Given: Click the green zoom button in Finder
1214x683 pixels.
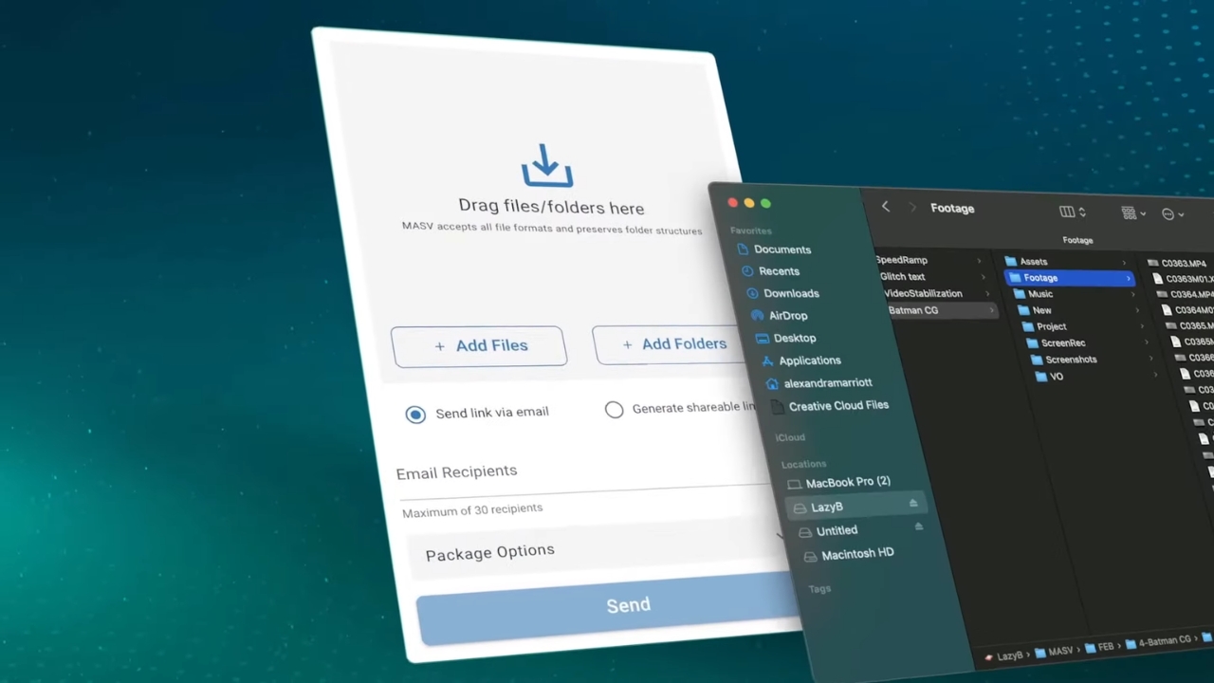Looking at the screenshot, I should tap(765, 203).
